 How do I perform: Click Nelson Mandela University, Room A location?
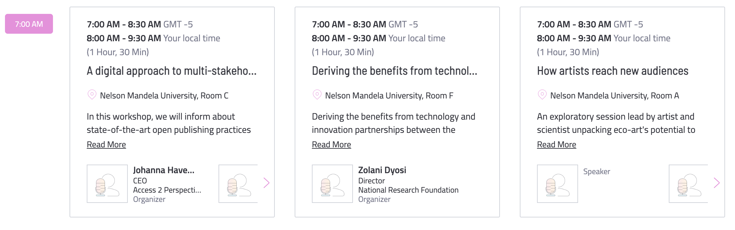coord(614,96)
